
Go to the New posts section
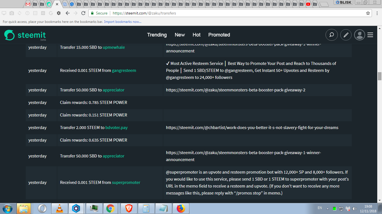pos(180,35)
